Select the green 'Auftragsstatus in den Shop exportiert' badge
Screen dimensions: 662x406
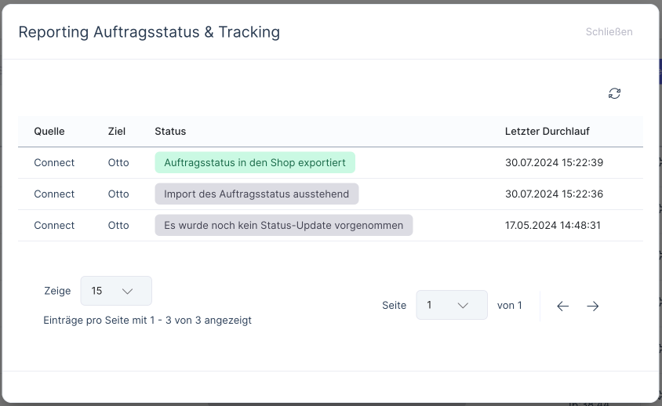(255, 162)
